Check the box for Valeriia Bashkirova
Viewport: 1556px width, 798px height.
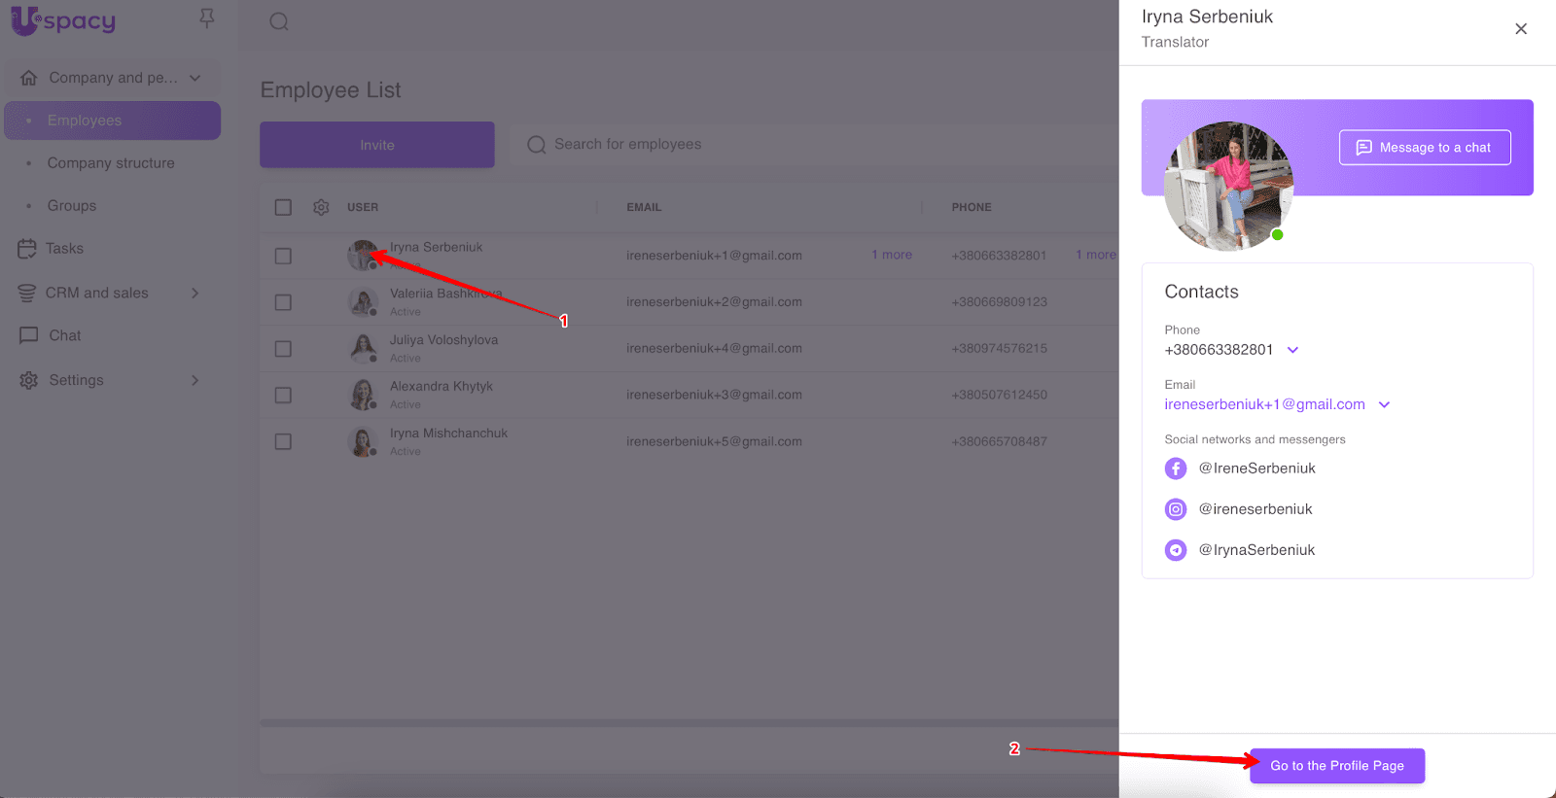[x=283, y=302]
